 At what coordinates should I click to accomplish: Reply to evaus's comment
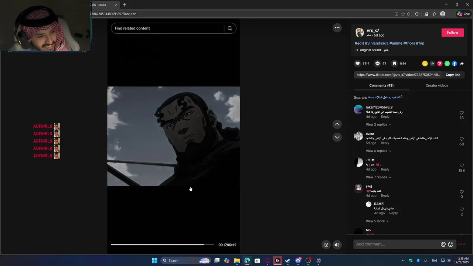[x=385, y=143]
